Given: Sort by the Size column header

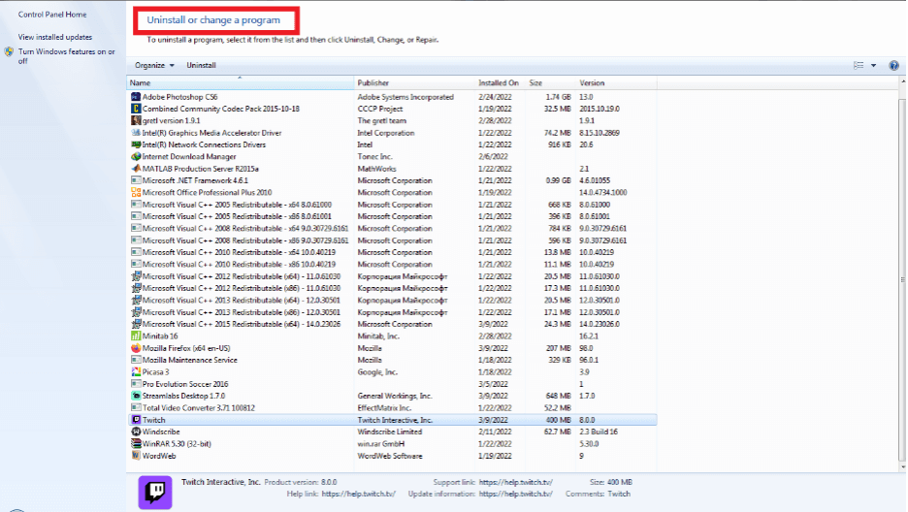Looking at the screenshot, I should tap(550, 82).
